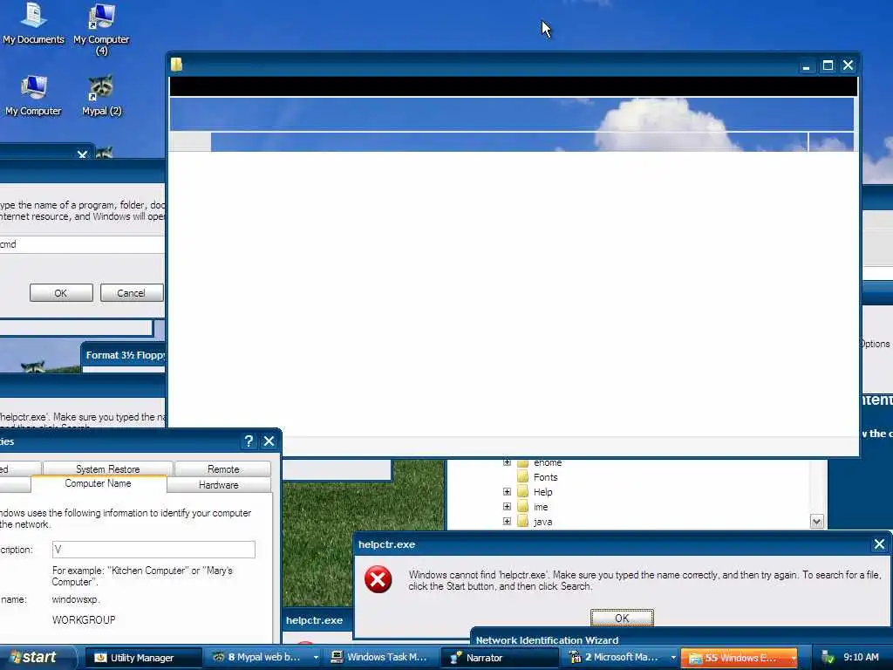The image size is (893, 670).
Task: Open the Microsoft Ma... taskbar group dropdown
Action: click(673, 658)
